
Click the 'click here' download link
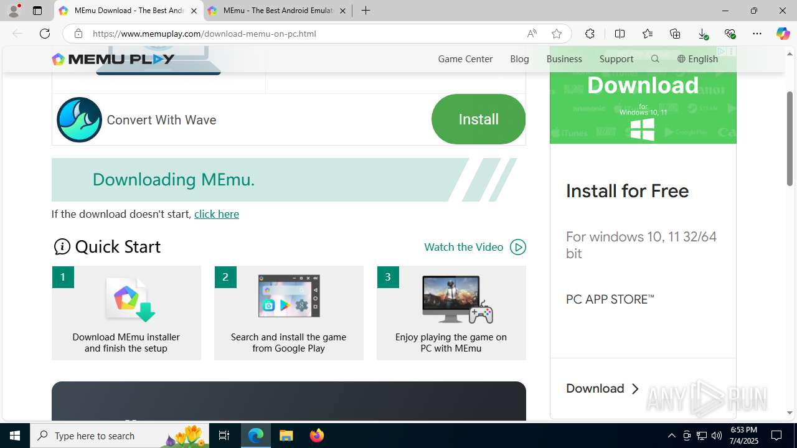pyautogui.click(x=217, y=213)
